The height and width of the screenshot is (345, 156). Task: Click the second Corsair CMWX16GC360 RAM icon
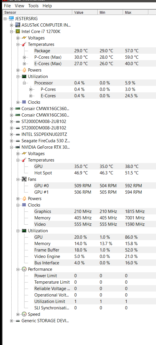pyautogui.click(x=18, y=115)
